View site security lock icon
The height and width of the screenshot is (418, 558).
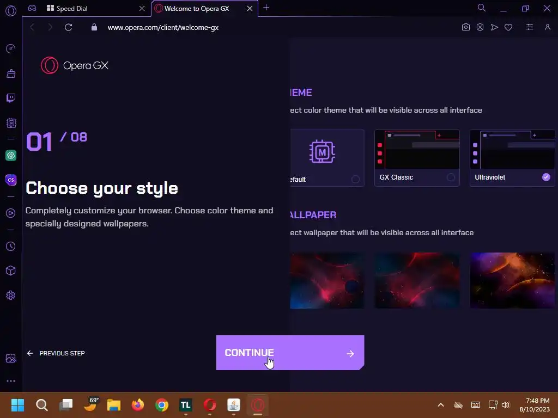tap(94, 27)
